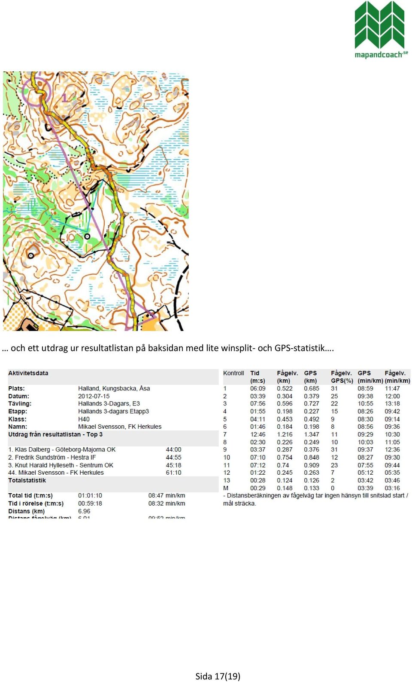The image size is (412, 682).
Task: Click the 'Kontroll' column header
Action: (x=233, y=373)
